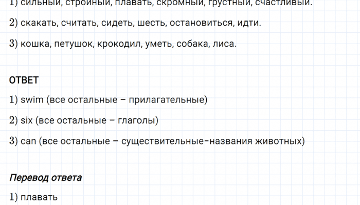
Task: Click the word 'прилагательные' in answer 1
Action: point(171,100)
